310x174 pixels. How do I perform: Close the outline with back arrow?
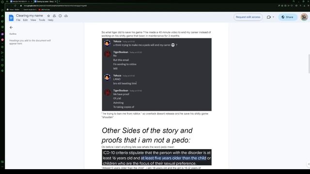pos(11,28)
